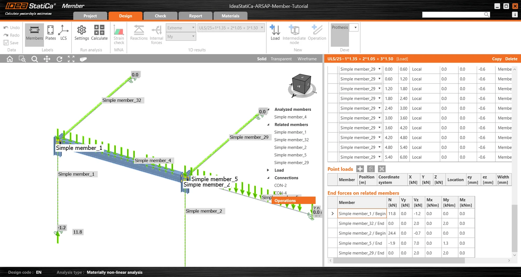Add a new point load row

pos(360,169)
